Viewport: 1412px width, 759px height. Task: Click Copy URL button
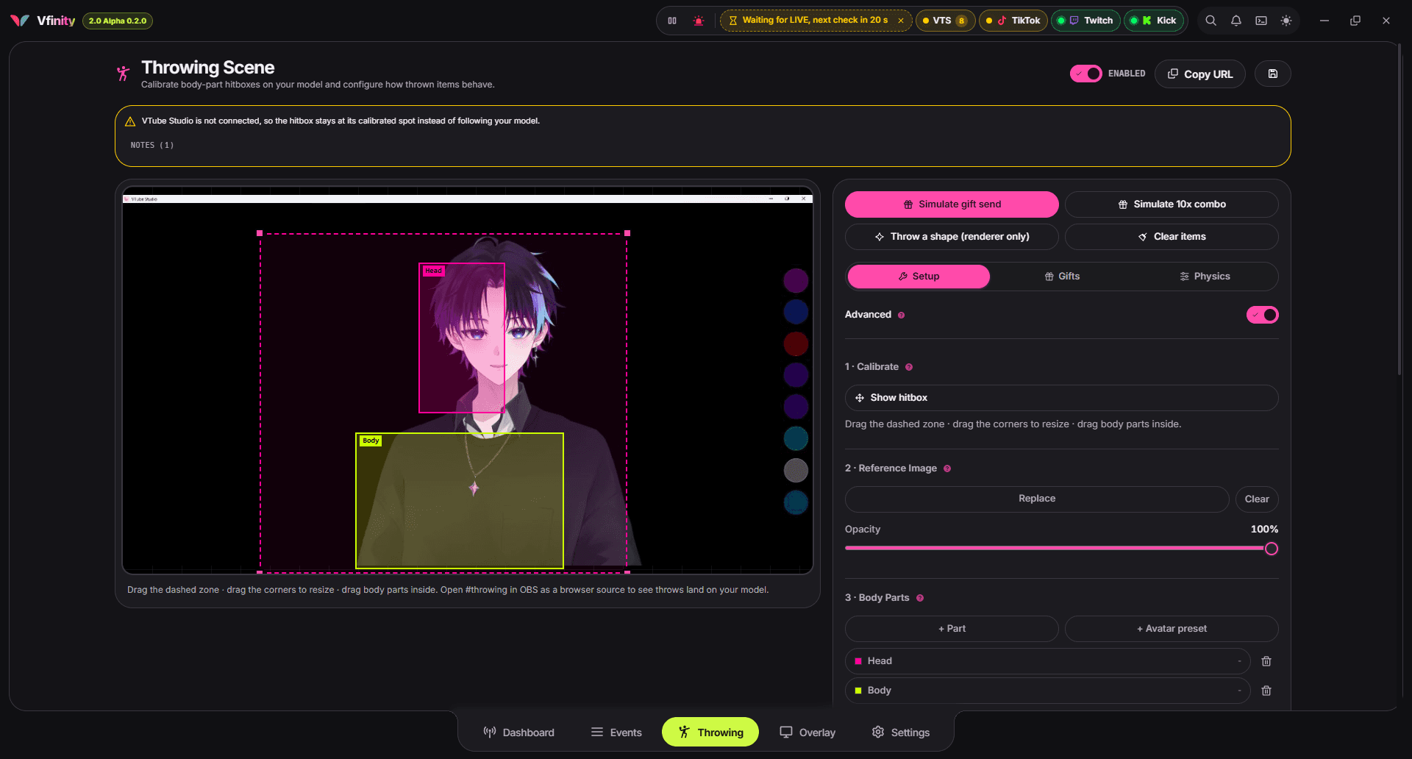(1199, 74)
